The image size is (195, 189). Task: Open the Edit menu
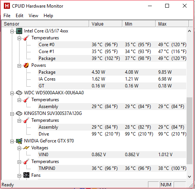(x=19, y=16)
